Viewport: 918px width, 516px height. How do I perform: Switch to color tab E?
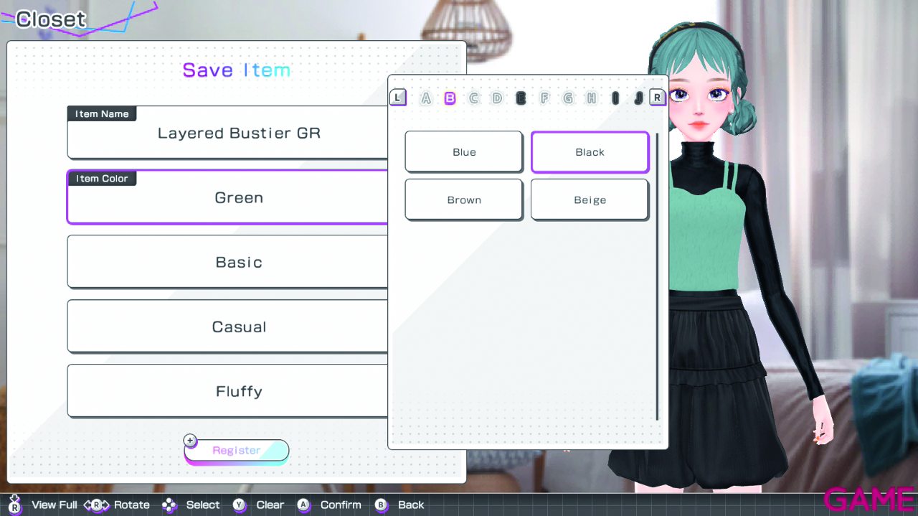pyautogui.click(x=521, y=98)
